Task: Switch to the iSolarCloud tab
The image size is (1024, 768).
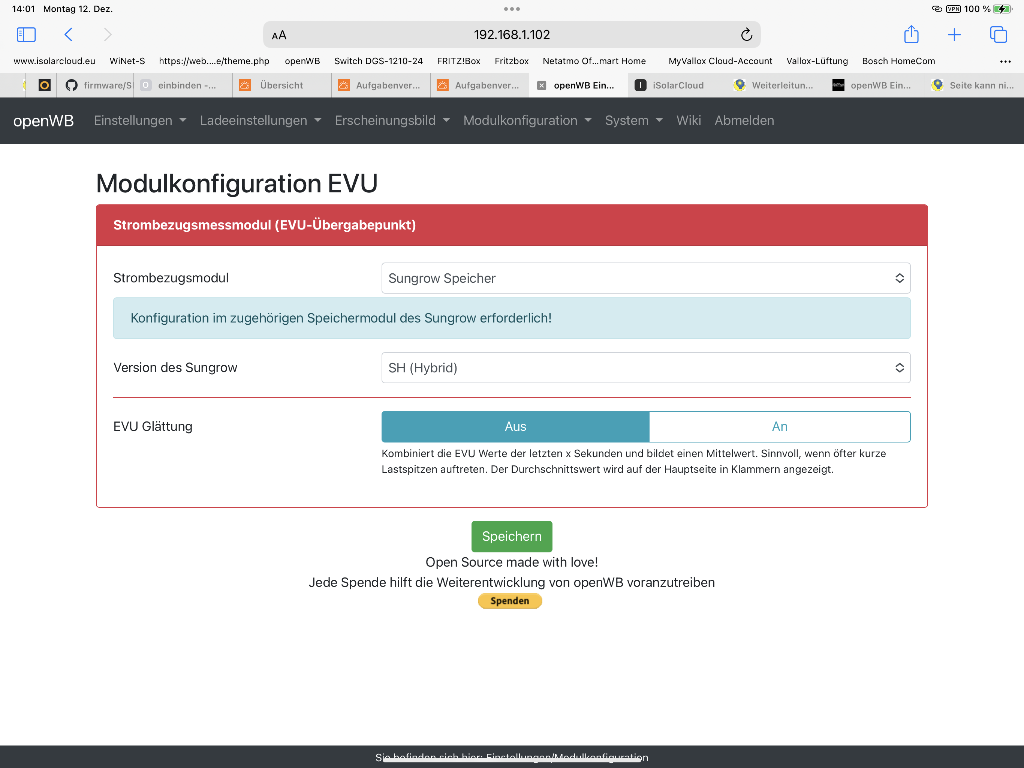Action: click(677, 86)
